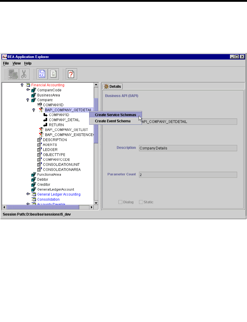Click the RETURN parameter arrow icon
The height and width of the screenshot is (322, 247).
45,125
